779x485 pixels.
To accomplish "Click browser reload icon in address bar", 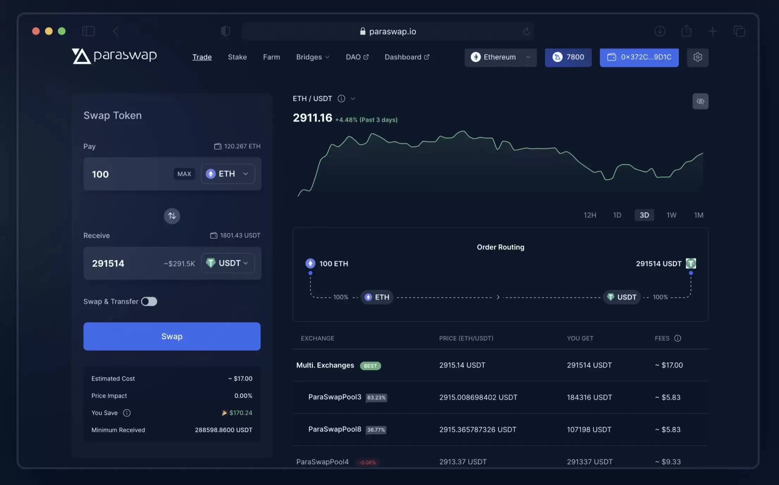I will [526, 31].
